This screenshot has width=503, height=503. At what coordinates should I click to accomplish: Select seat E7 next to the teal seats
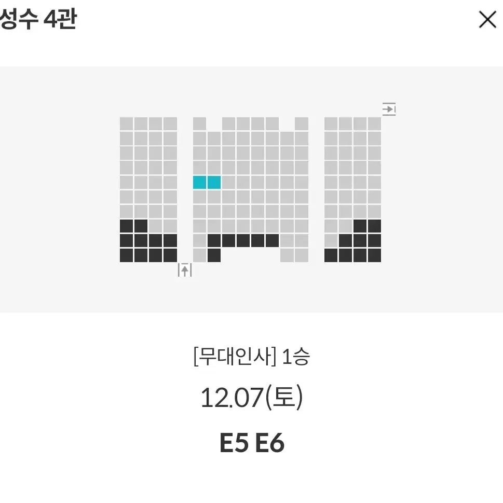(x=229, y=182)
